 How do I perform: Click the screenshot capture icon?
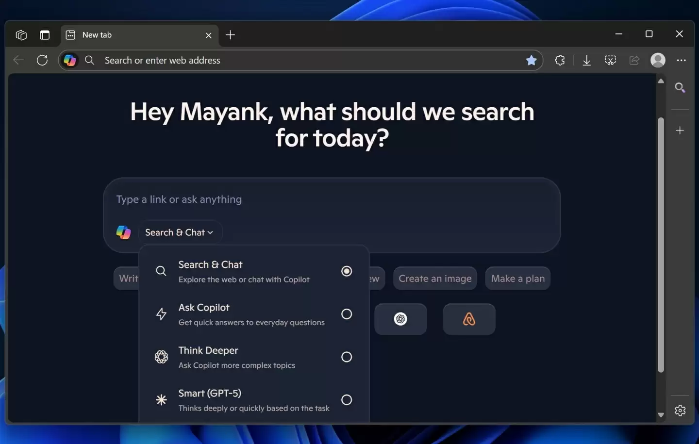(x=610, y=60)
